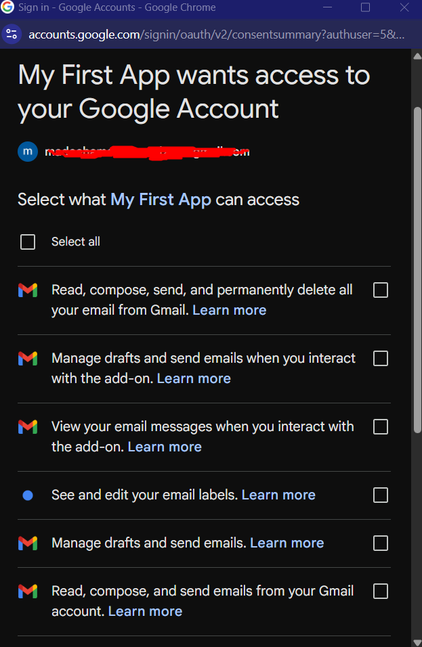The height and width of the screenshot is (647, 422).
Task: Maximize the Chrome sign-in window
Action: tap(365, 7)
